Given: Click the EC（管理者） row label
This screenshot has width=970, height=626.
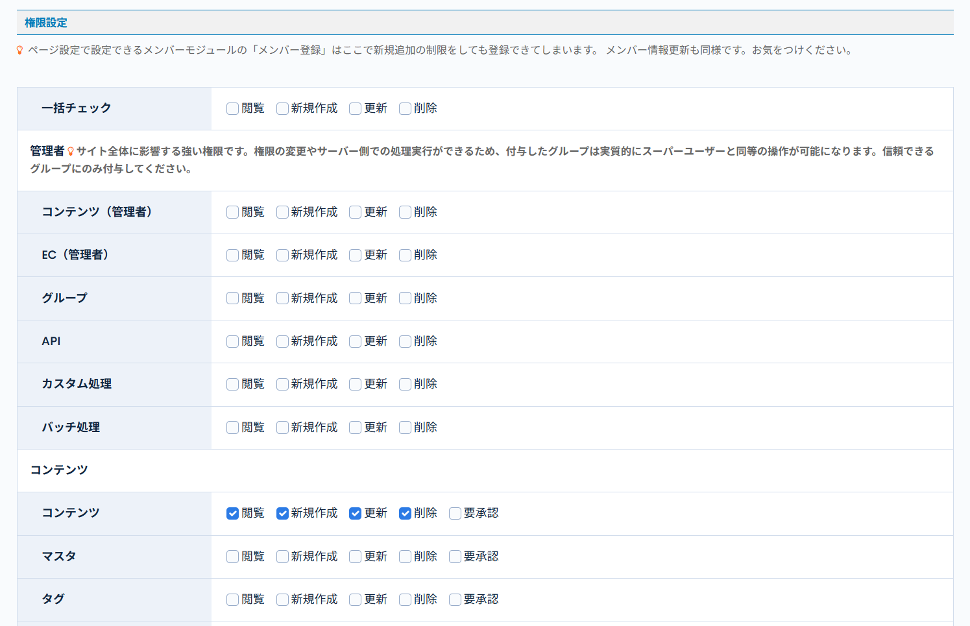Looking at the screenshot, I should tap(75, 255).
